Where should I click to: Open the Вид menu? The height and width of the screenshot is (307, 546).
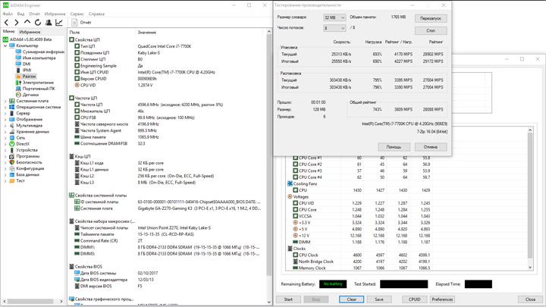[20, 14]
